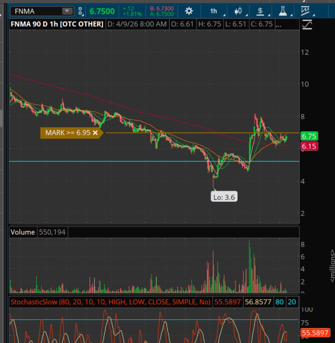Click the Lo: 3.6 low price bubble

224,197
